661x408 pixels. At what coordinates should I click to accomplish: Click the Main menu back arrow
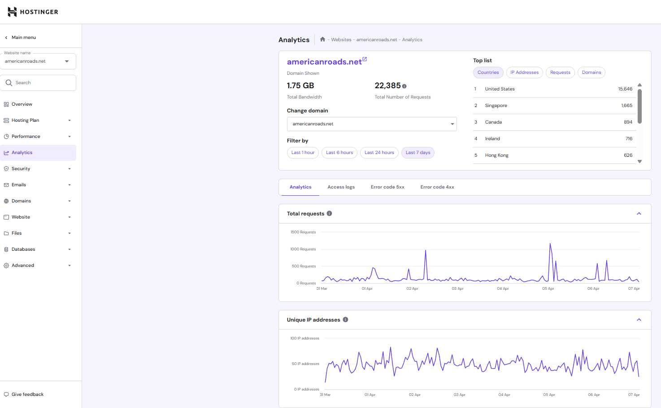click(6, 38)
